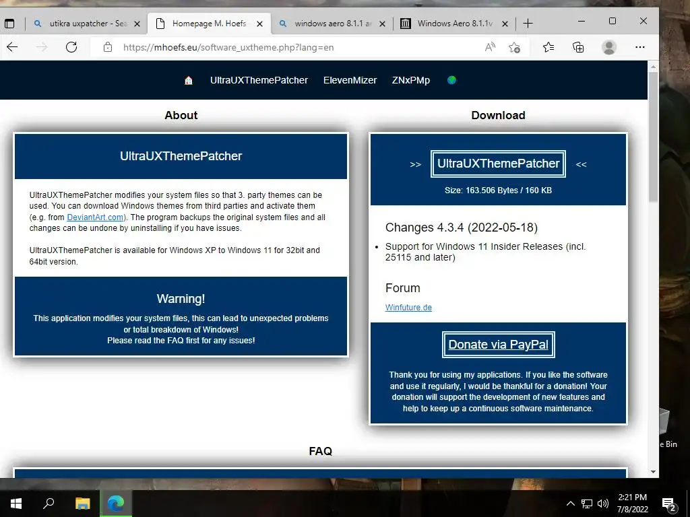The height and width of the screenshot is (517, 690).
Task: Open Read Aloud in address bar
Action: click(490, 47)
